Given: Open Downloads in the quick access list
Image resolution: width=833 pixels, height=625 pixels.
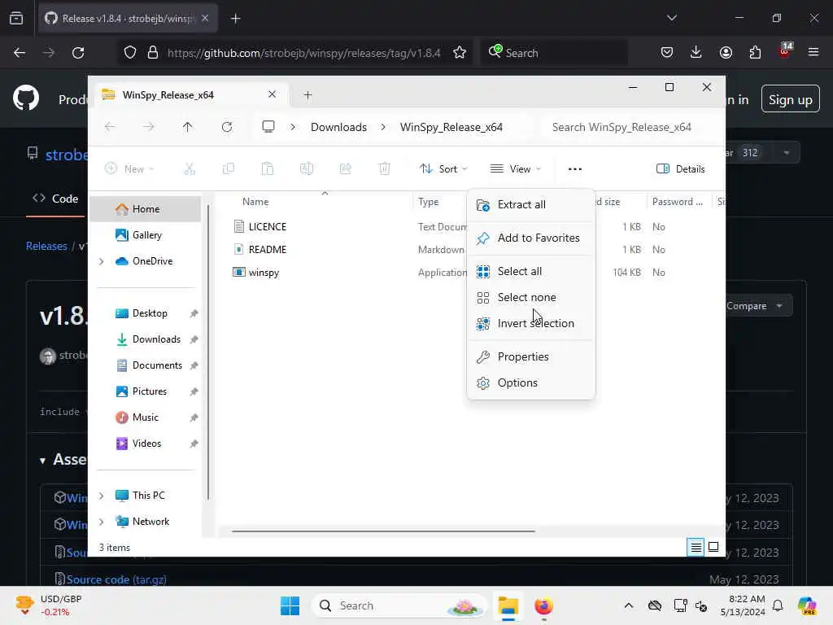Looking at the screenshot, I should click(156, 339).
